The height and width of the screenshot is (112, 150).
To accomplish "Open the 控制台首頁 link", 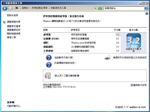I will coord(13,15).
